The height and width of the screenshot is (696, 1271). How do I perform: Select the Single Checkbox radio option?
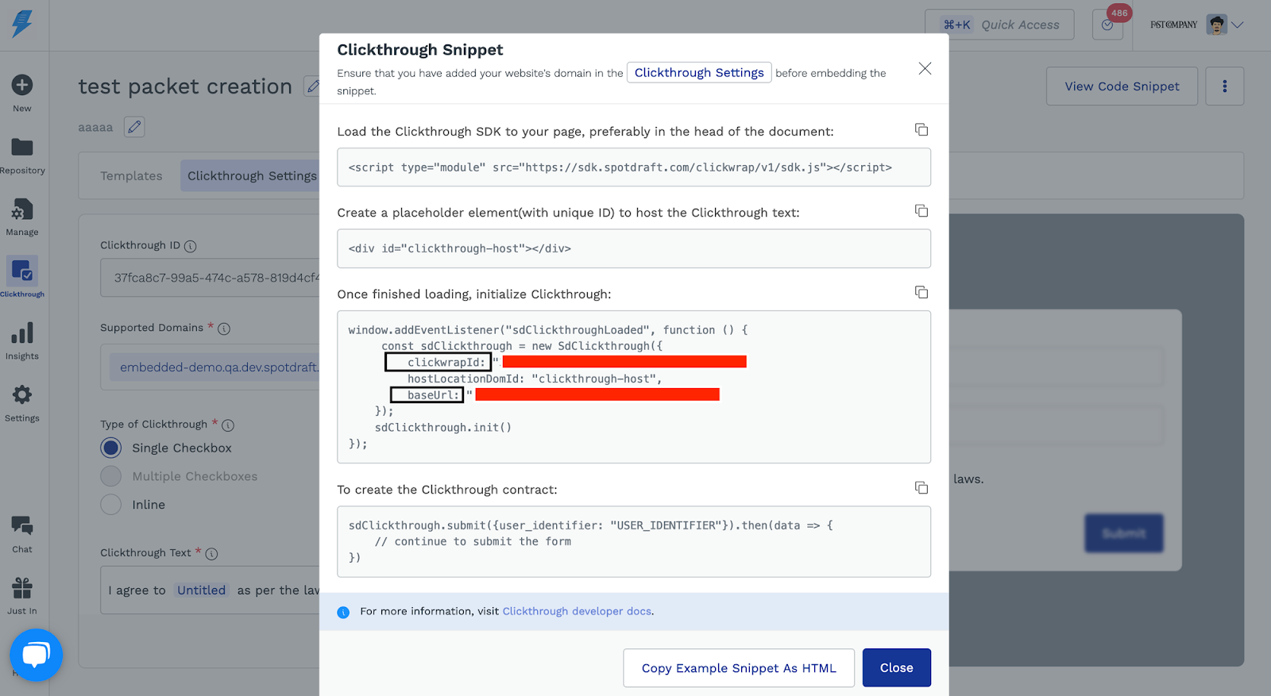coord(111,448)
